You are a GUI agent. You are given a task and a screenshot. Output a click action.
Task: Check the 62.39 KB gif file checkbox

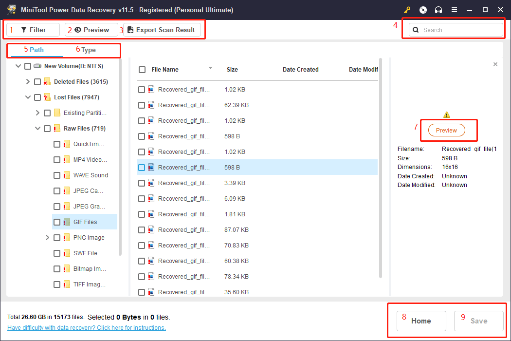(x=142, y=105)
